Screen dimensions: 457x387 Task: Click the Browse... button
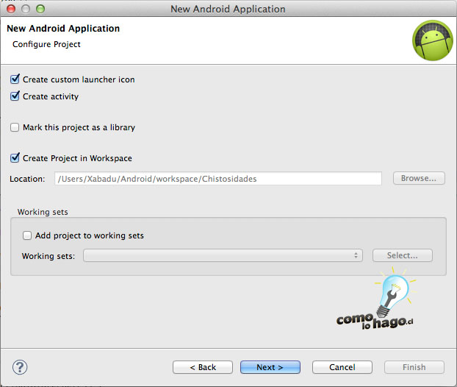[x=419, y=178]
